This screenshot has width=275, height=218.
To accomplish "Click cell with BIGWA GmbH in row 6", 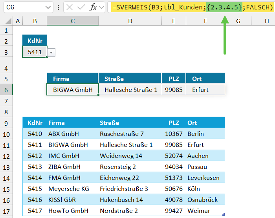I will point(73,90).
